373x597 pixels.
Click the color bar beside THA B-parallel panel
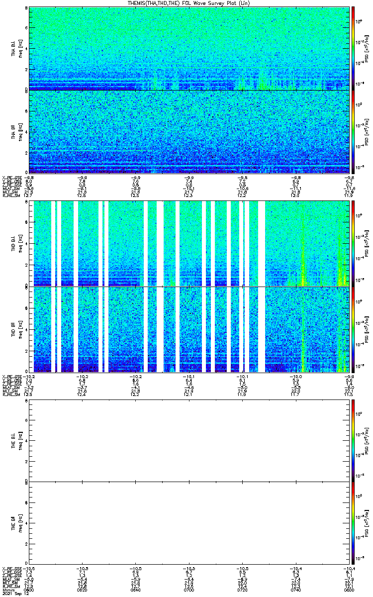(x=353, y=131)
